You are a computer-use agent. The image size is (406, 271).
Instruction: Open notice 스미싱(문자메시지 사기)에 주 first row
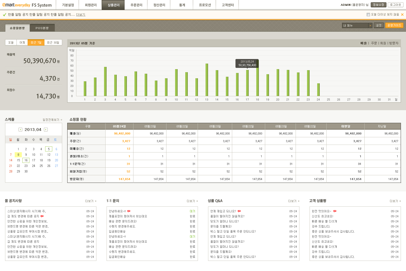click(x=27, y=211)
